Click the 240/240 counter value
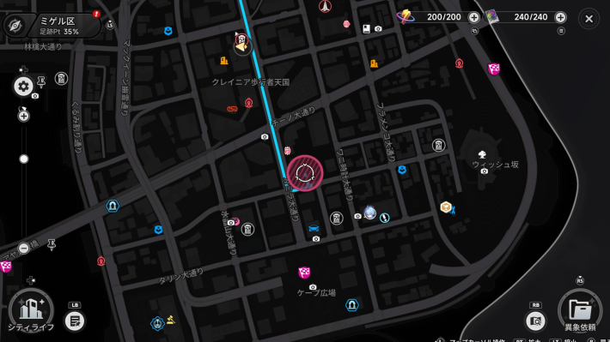The width and height of the screenshot is (610, 342). pyautogui.click(x=531, y=17)
